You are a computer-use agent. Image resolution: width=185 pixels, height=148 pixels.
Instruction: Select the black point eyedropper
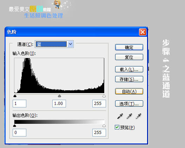click(120, 116)
